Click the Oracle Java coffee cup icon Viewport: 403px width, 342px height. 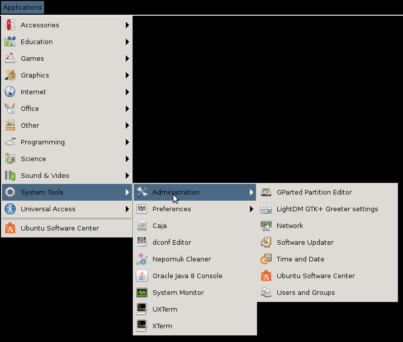point(142,276)
